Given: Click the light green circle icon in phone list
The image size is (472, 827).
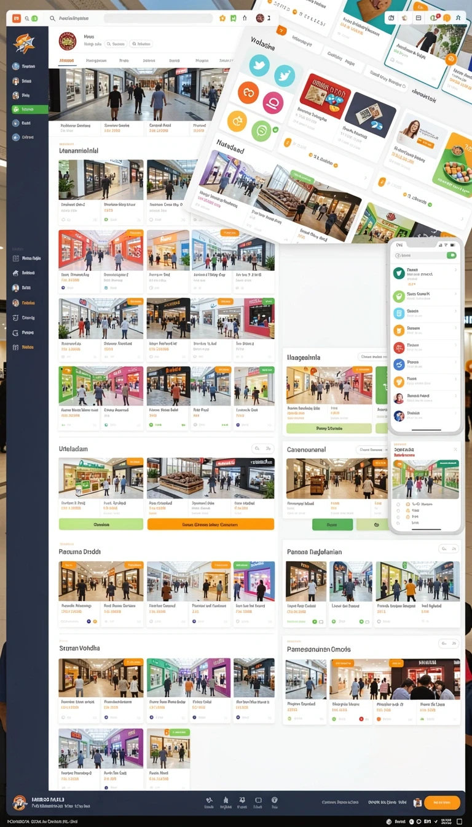Looking at the screenshot, I should click(399, 297).
